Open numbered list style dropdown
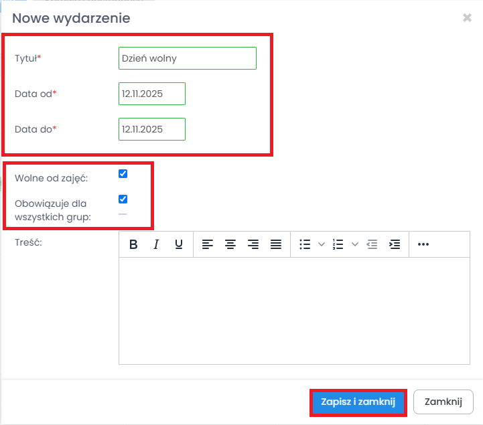Viewport: 483px width, 425px height. (354, 245)
